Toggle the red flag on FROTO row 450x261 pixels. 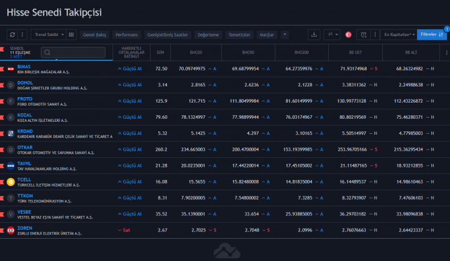point(2,101)
